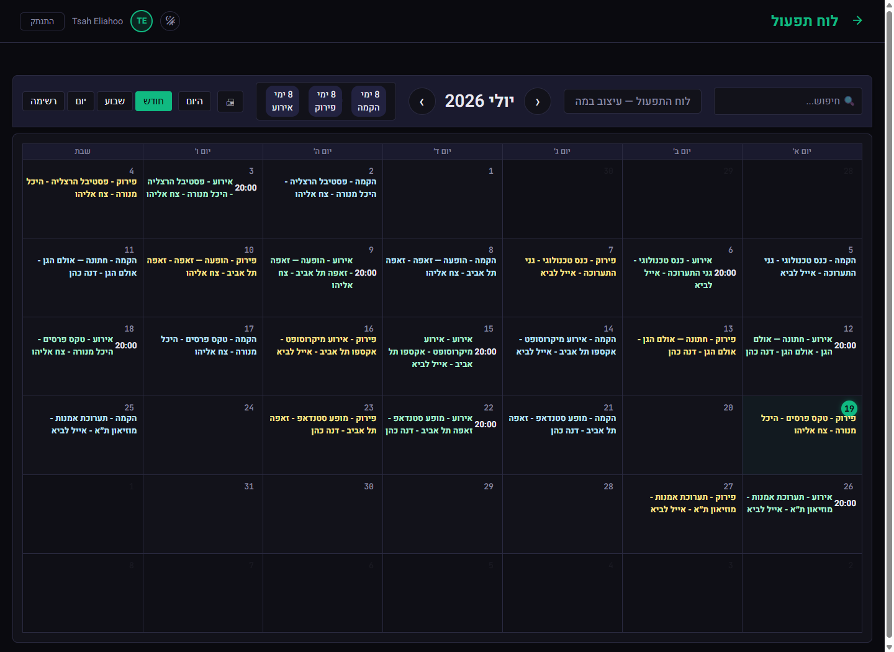Click the חיפוש search input field
The image size is (894, 652).
pos(788,101)
